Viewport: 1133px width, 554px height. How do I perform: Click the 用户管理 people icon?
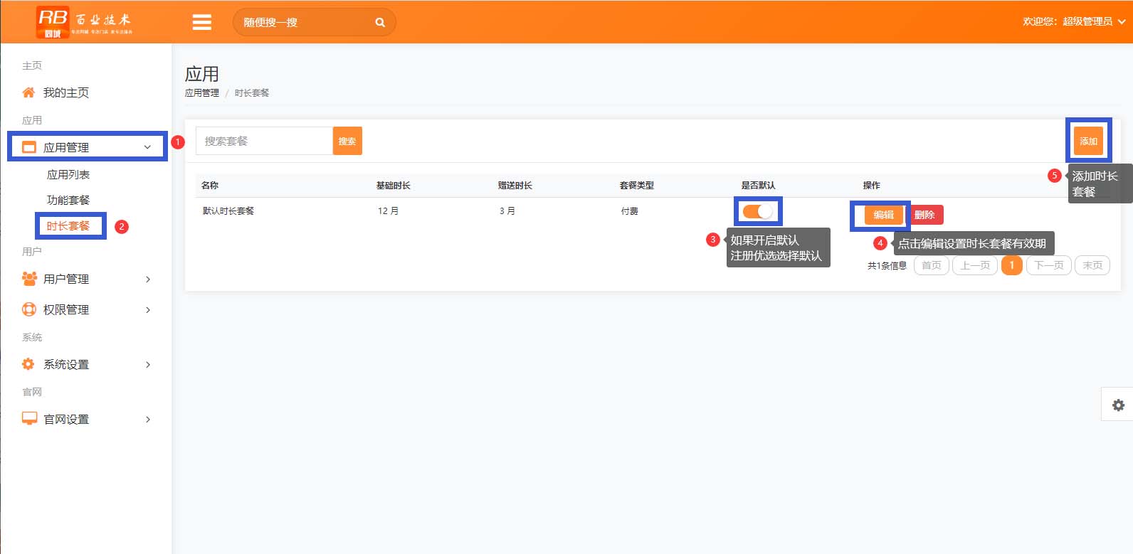point(29,279)
